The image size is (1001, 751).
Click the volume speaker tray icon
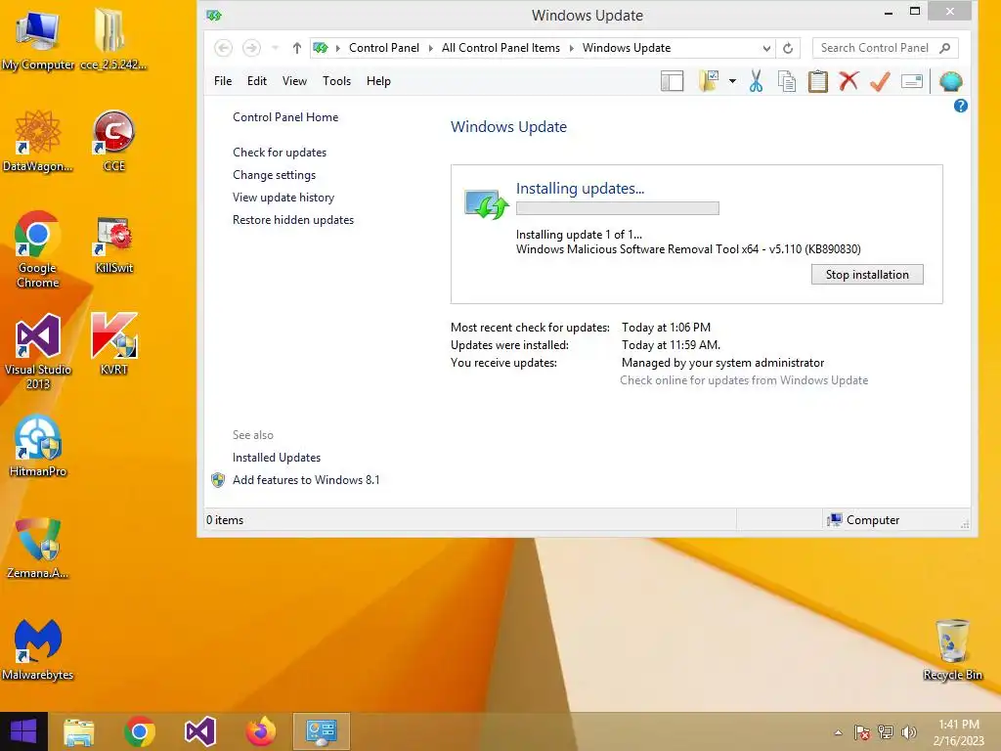pyautogui.click(x=908, y=732)
